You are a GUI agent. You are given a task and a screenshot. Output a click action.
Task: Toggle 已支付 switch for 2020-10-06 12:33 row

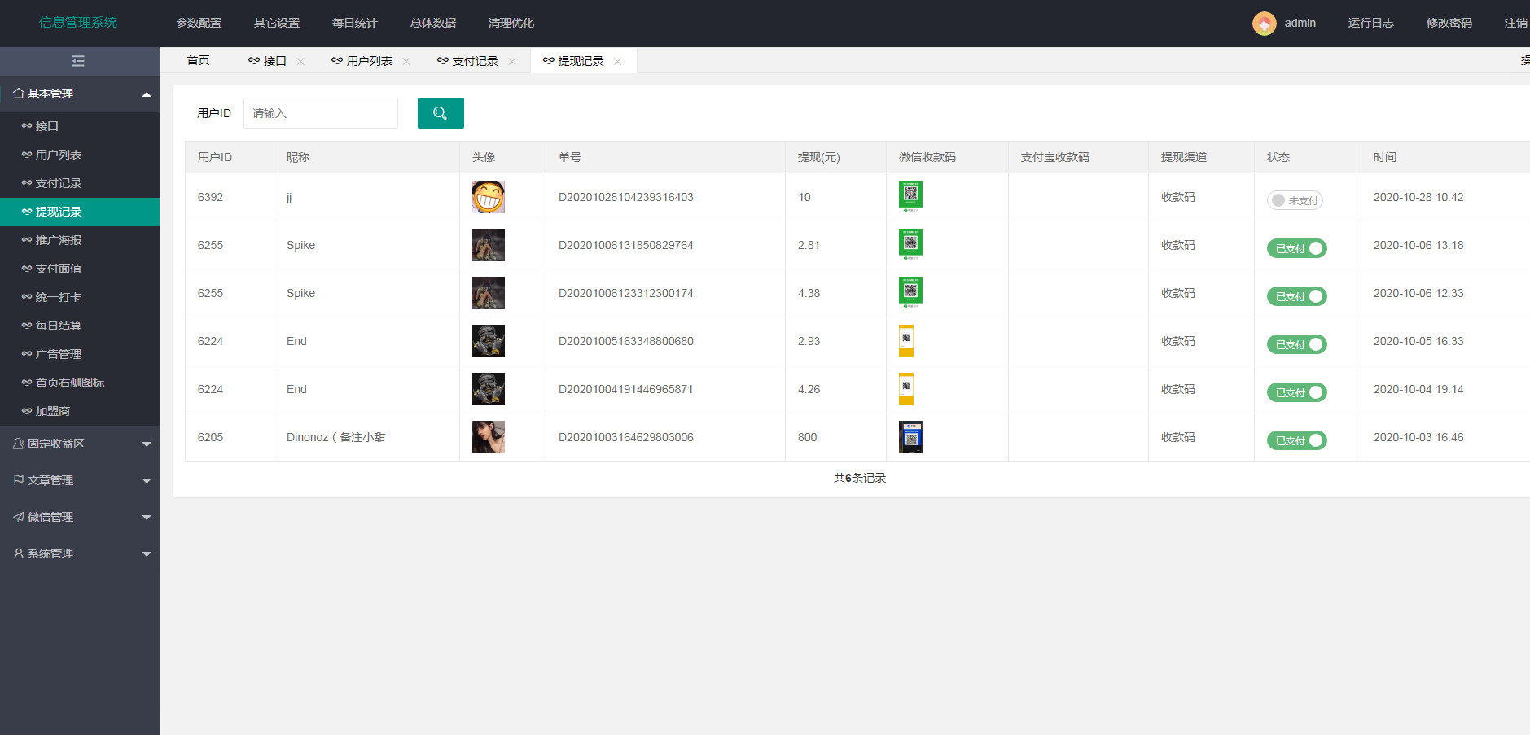1297,296
